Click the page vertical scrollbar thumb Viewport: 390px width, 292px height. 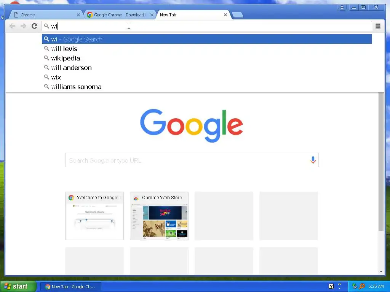click(x=381, y=161)
